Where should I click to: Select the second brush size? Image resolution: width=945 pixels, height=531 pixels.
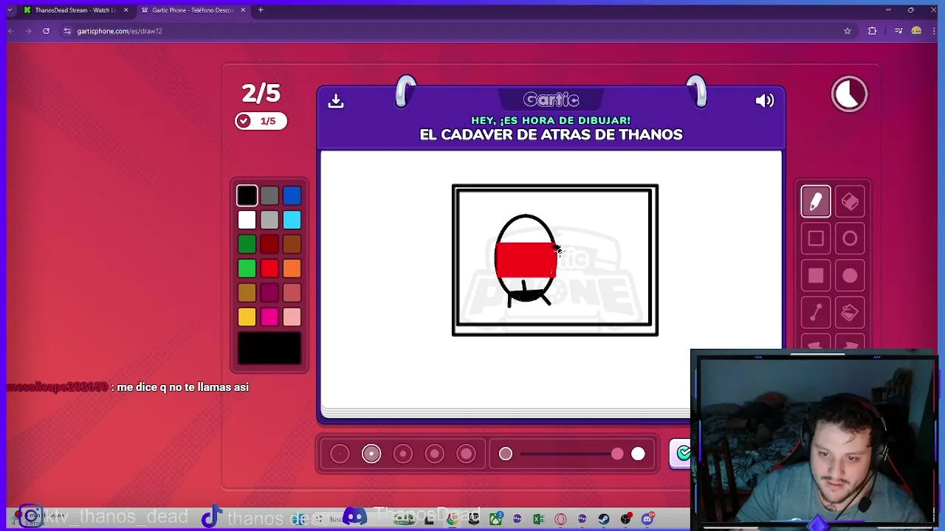(371, 454)
